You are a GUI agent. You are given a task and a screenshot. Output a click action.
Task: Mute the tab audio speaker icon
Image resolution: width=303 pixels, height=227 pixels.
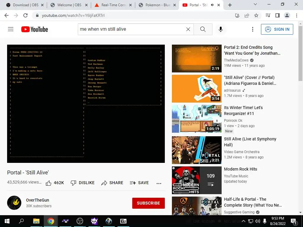pos(212,5)
